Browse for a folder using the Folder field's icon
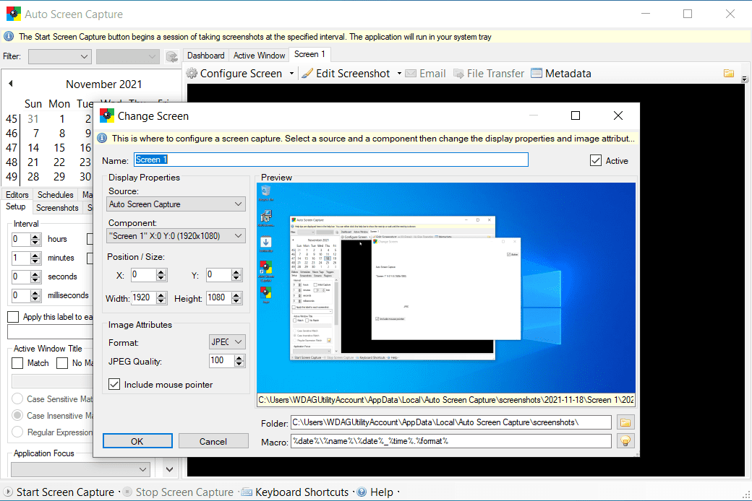This screenshot has height=501, width=752. click(x=625, y=422)
